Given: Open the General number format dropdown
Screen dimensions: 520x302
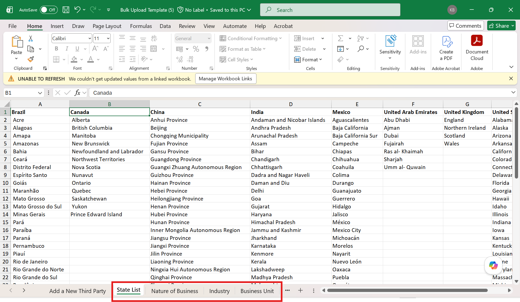Looking at the screenshot, I should click(x=209, y=39).
